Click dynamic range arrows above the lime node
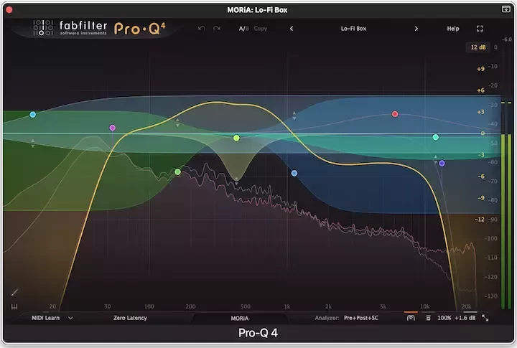The image size is (517, 348). click(236, 181)
